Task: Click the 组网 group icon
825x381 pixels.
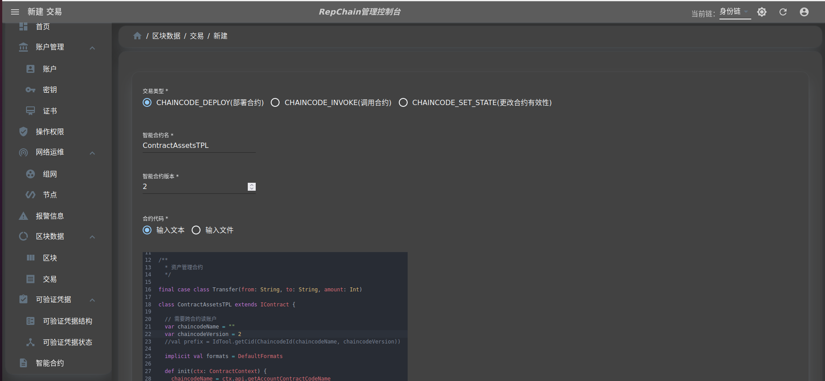Action: click(30, 174)
